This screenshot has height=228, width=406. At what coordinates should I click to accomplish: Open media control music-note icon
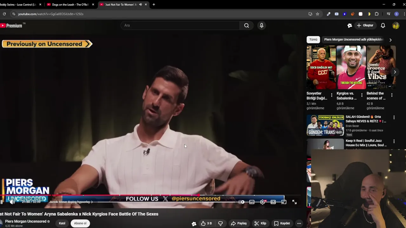[389, 14]
